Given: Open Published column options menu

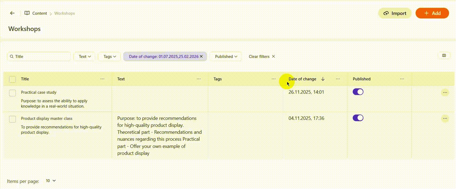Looking at the screenshot, I should (402, 79).
